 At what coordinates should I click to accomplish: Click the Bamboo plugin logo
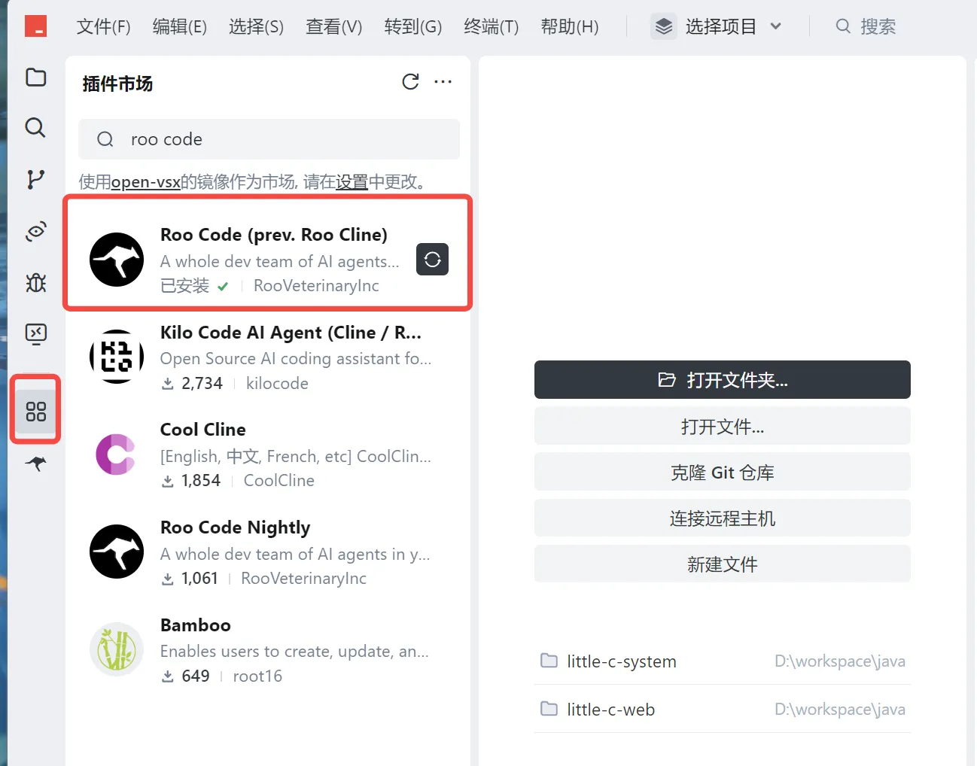click(117, 649)
